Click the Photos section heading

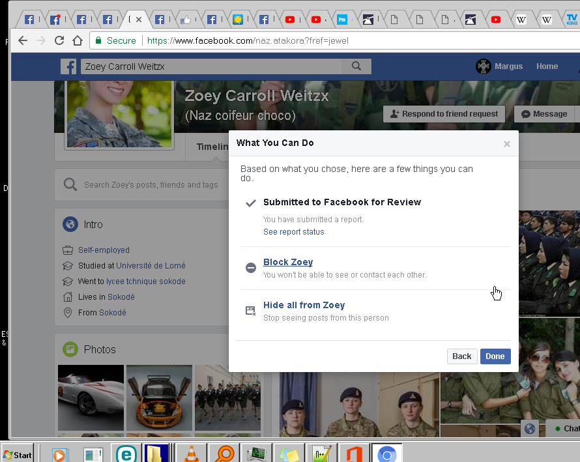coord(100,349)
